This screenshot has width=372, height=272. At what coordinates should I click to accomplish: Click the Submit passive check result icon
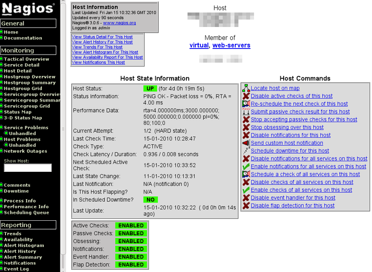point(246,112)
